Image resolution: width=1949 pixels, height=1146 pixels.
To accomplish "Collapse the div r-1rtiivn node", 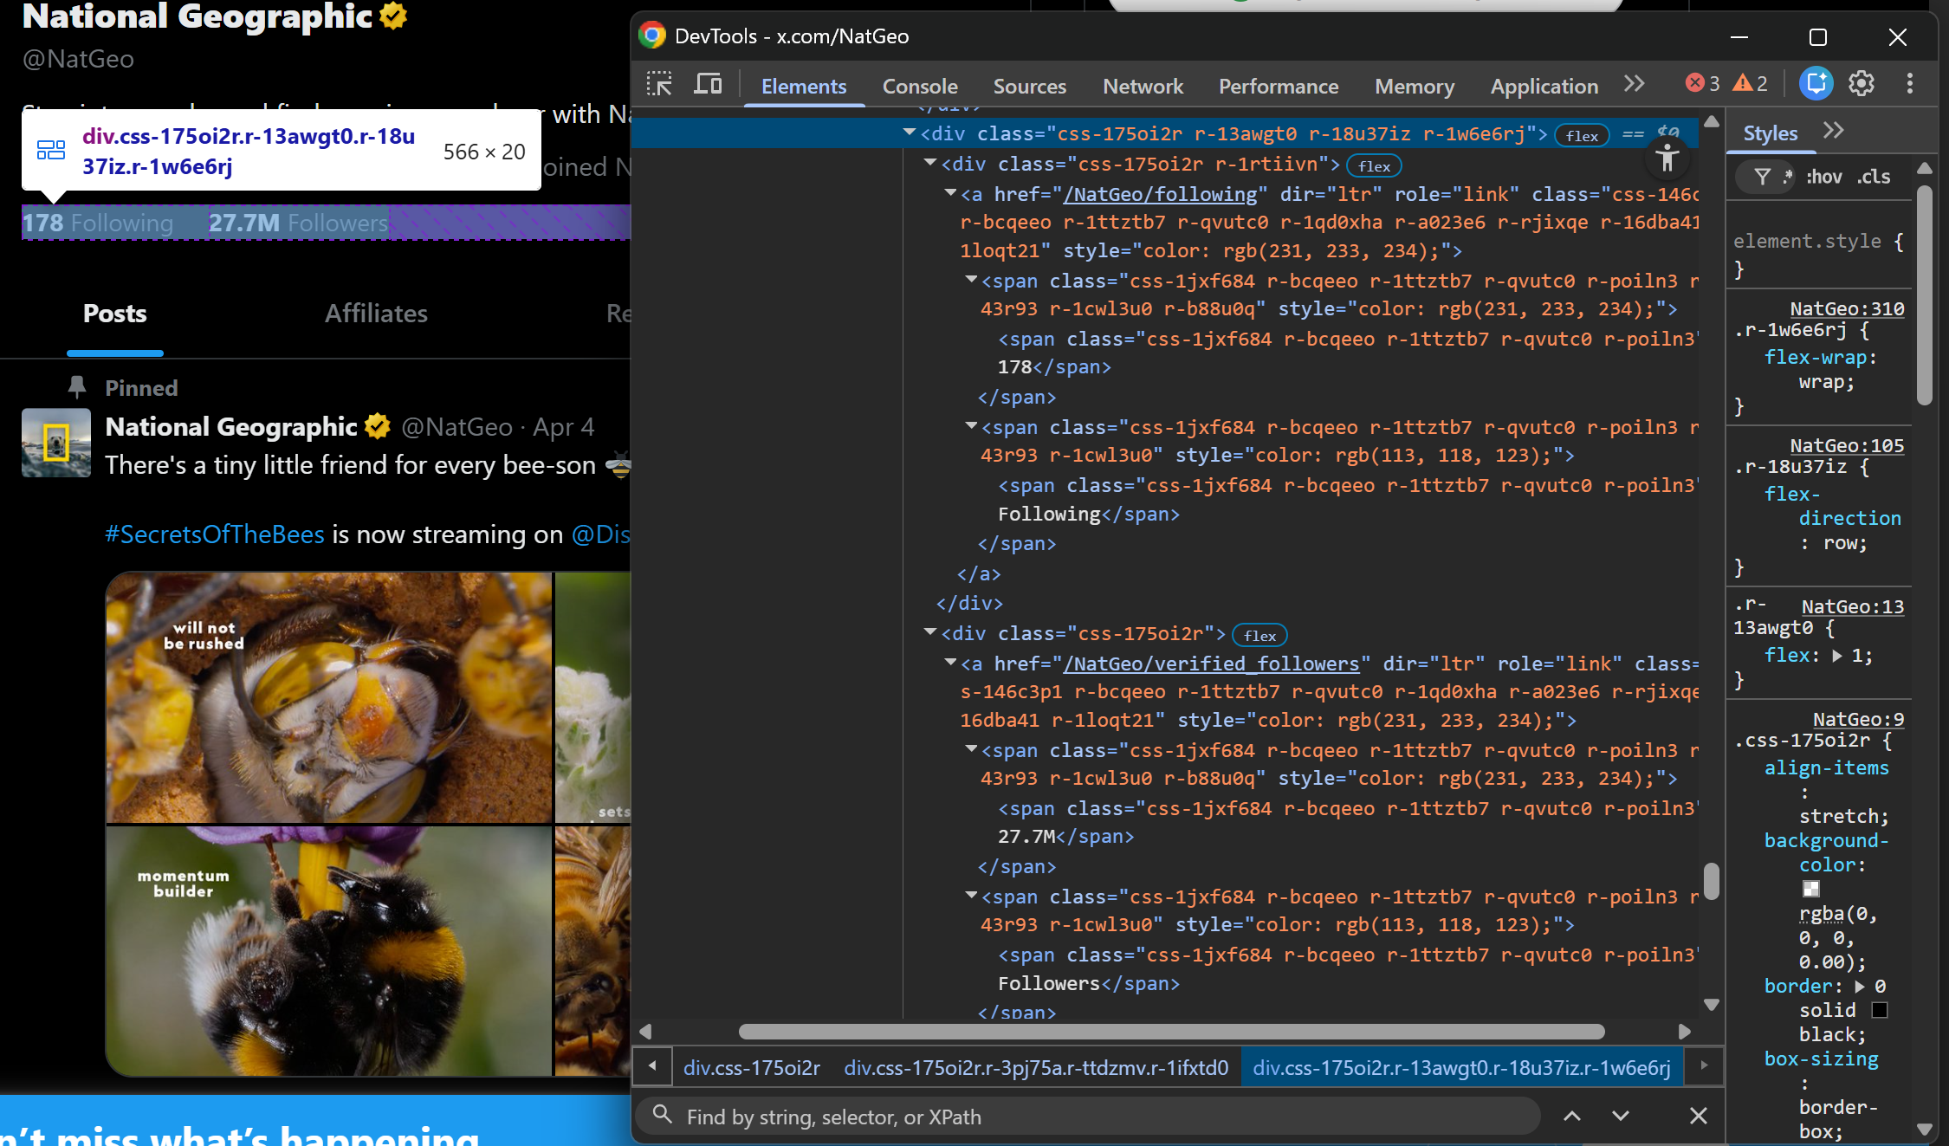I will (929, 163).
